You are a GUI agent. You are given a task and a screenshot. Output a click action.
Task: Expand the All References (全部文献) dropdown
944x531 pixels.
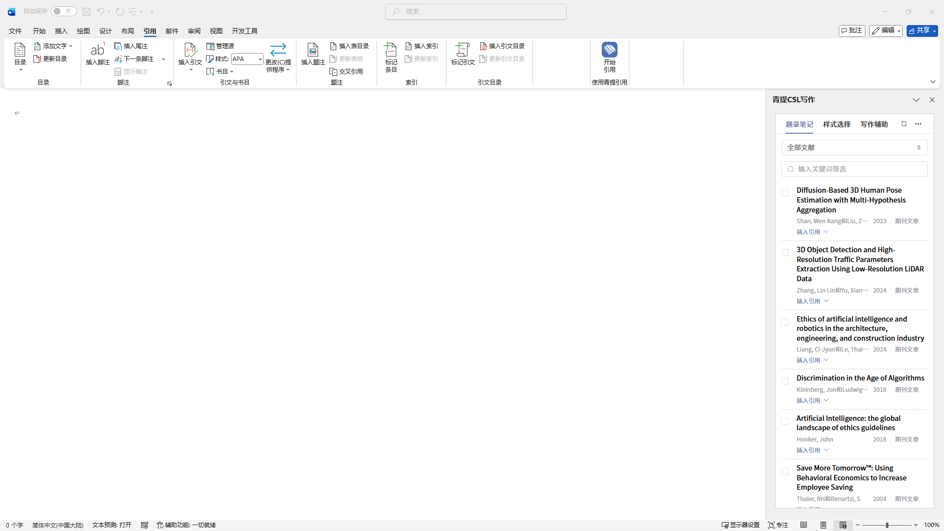tap(854, 147)
